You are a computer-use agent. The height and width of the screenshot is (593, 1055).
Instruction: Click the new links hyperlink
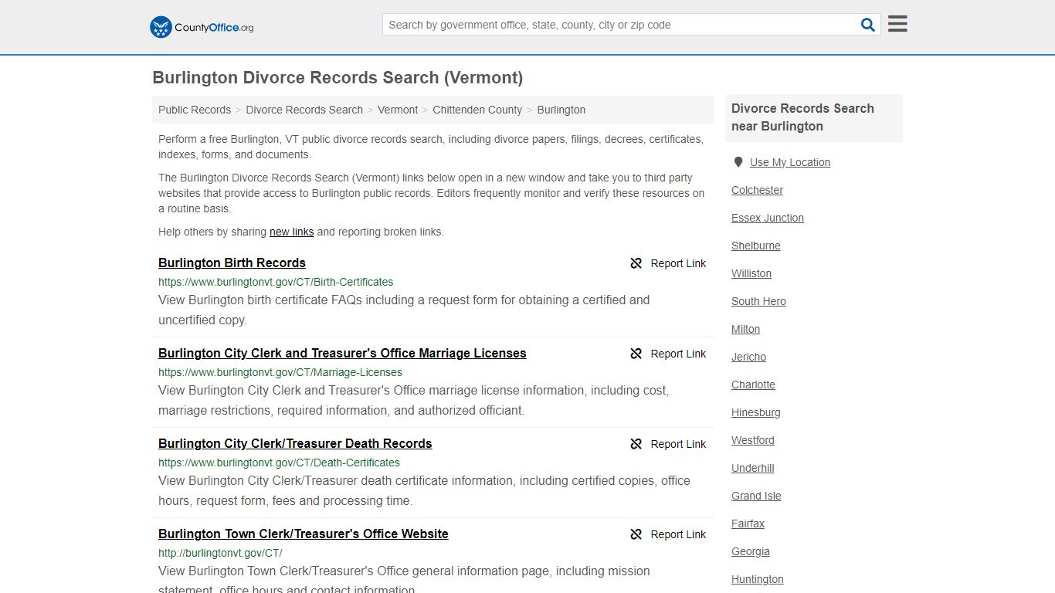point(291,232)
